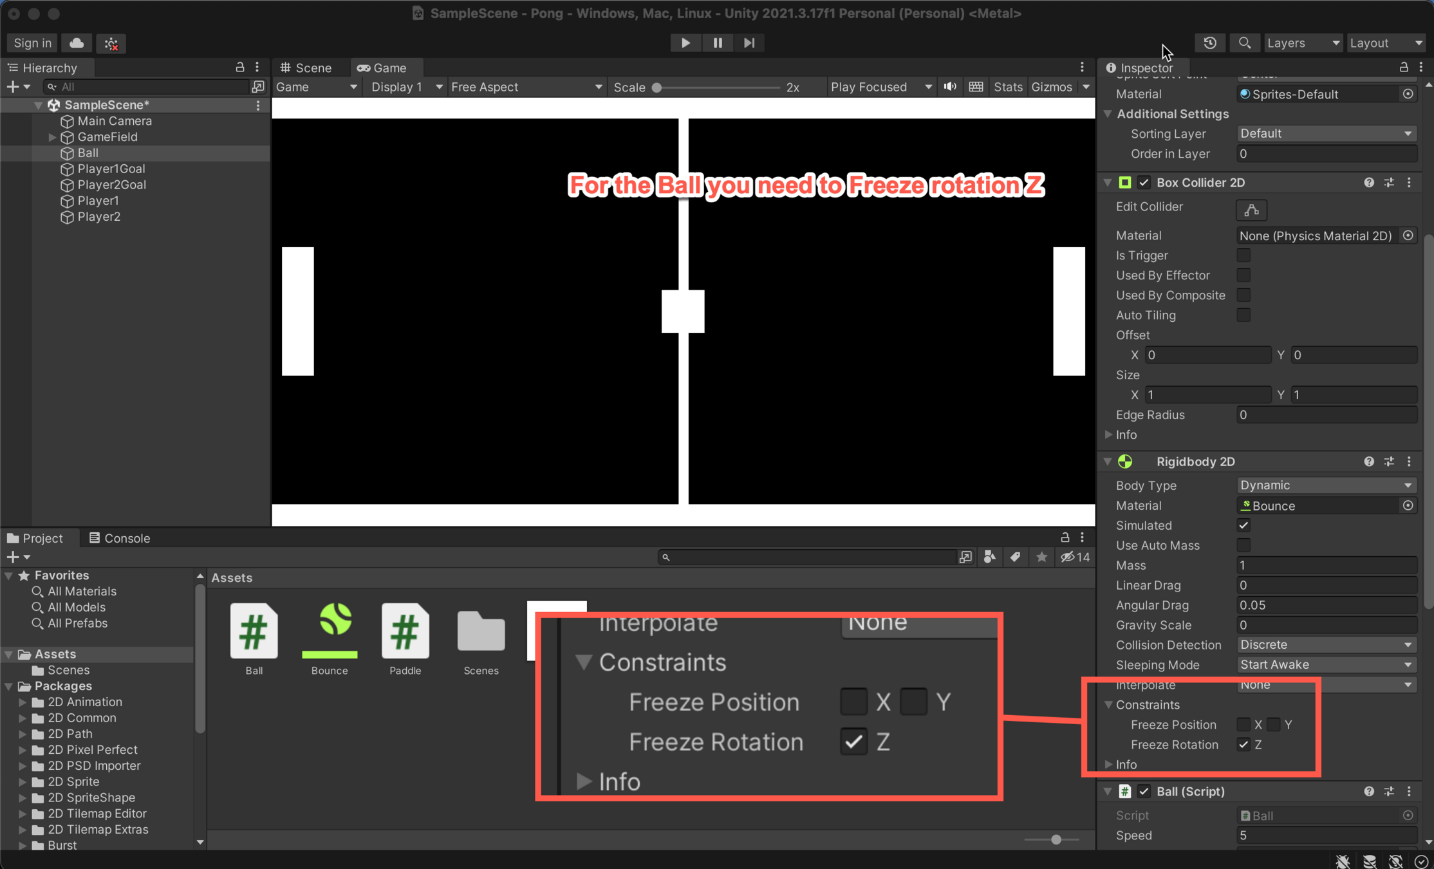Switch to the Console tab
The height and width of the screenshot is (869, 1434).
120,538
